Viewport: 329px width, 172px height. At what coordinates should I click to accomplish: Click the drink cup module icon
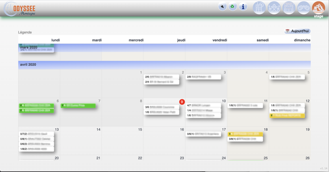click(259, 7)
